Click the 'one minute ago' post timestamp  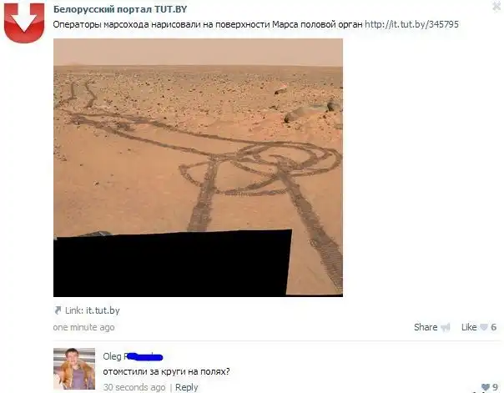pos(84,327)
